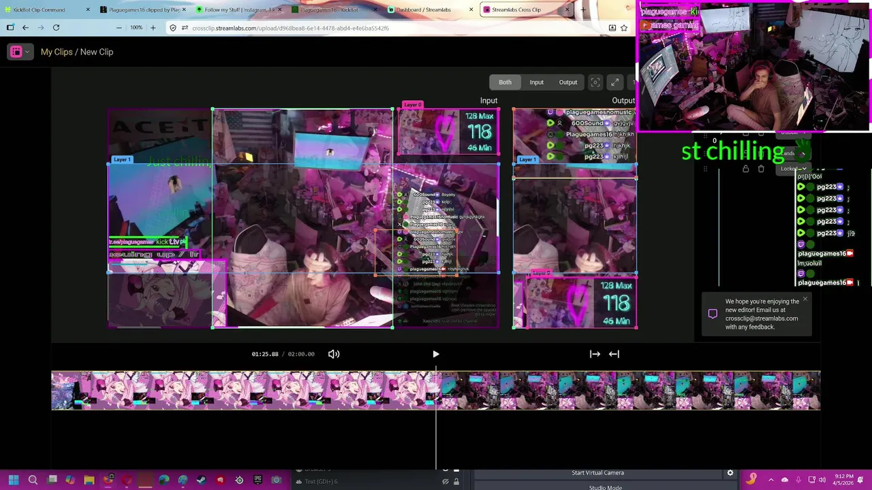Click the timeline thumbnail strip
Viewport: 872px width, 490px height.
click(436, 391)
